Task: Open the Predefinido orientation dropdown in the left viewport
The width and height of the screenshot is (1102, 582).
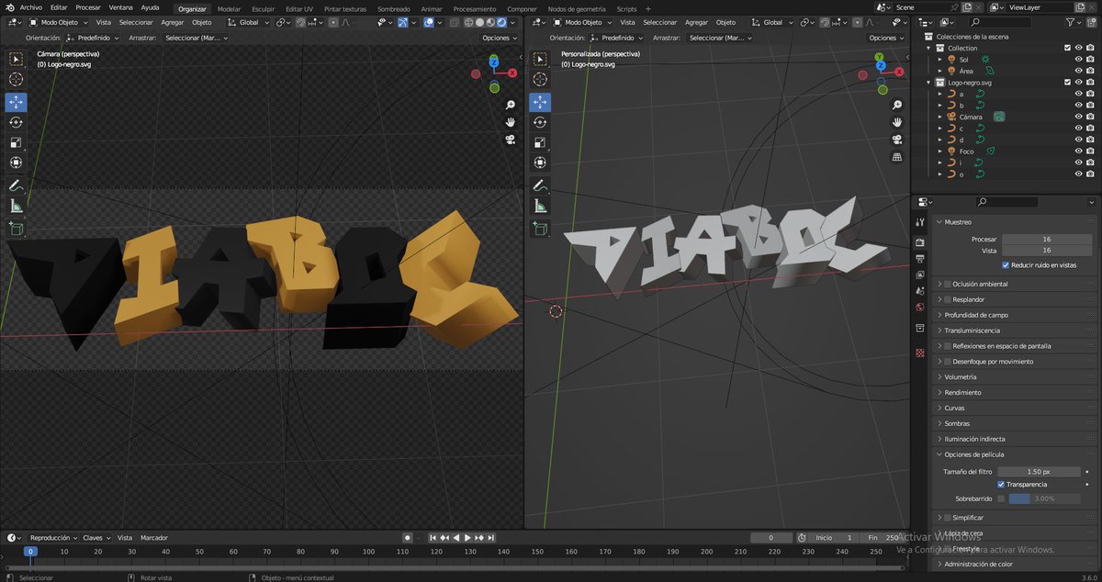Action: point(93,38)
